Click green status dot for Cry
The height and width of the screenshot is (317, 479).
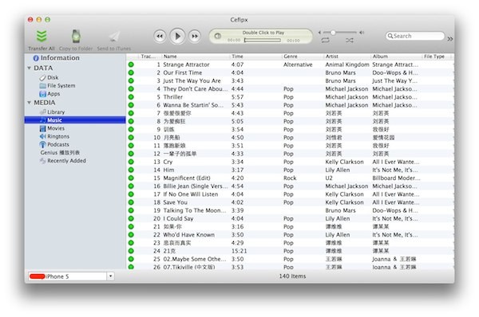[131, 162]
